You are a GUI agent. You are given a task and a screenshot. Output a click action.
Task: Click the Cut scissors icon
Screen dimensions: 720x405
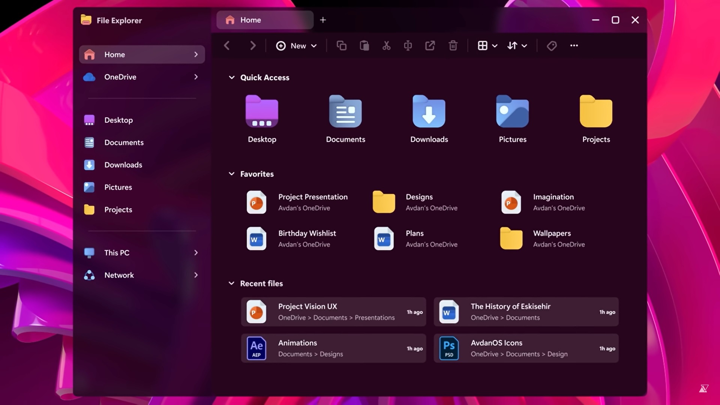tap(386, 46)
